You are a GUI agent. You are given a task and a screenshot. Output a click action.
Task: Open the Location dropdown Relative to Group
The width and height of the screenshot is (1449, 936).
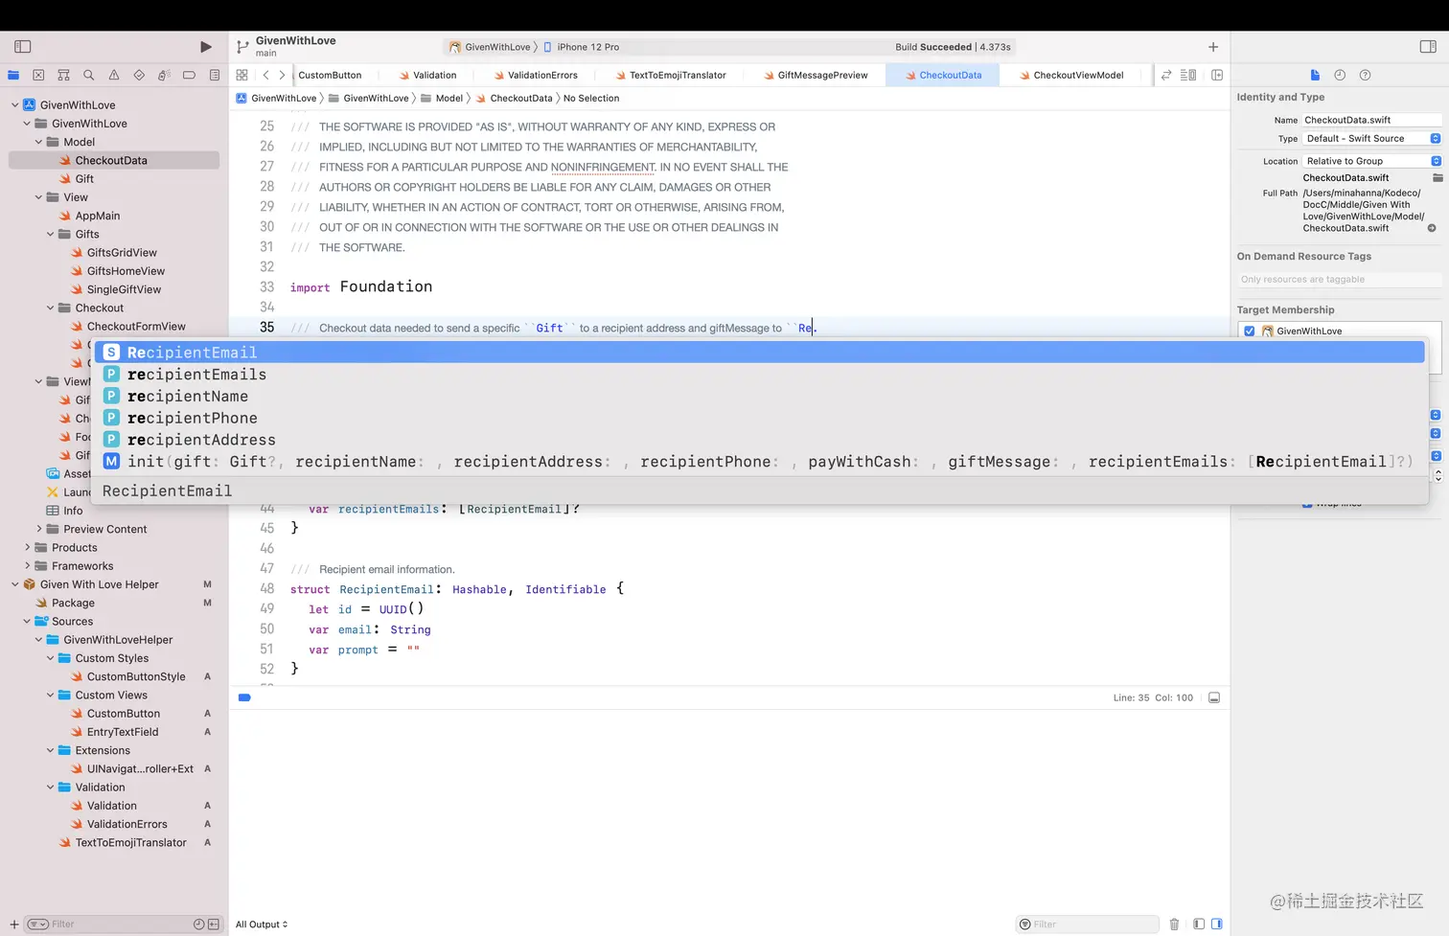point(1372,161)
